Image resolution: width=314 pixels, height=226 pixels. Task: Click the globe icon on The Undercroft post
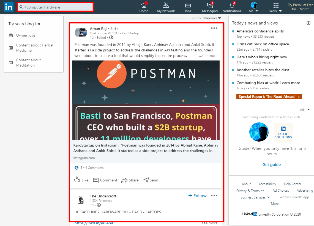point(99,205)
